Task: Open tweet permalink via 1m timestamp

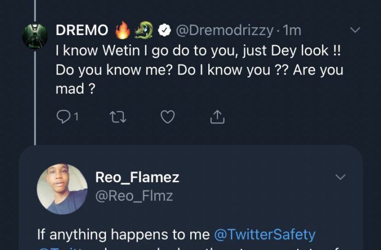Action: (x=292, y=31)
